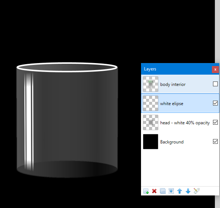220x208 pixels.
Task: Merge layer down
Action: pyautogui.click(x=171, y=191)
